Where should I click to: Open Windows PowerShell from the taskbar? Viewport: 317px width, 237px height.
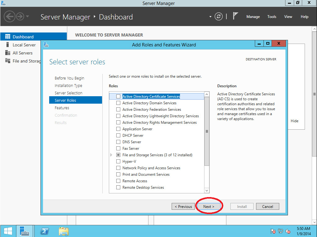point(45,231)
